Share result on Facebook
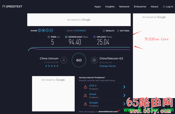Viewport: 175px width, 114px height. (47, 31)
